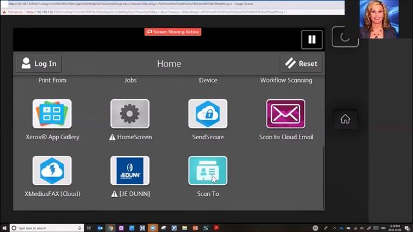Open the Scan To app

(x=208, y=171)
